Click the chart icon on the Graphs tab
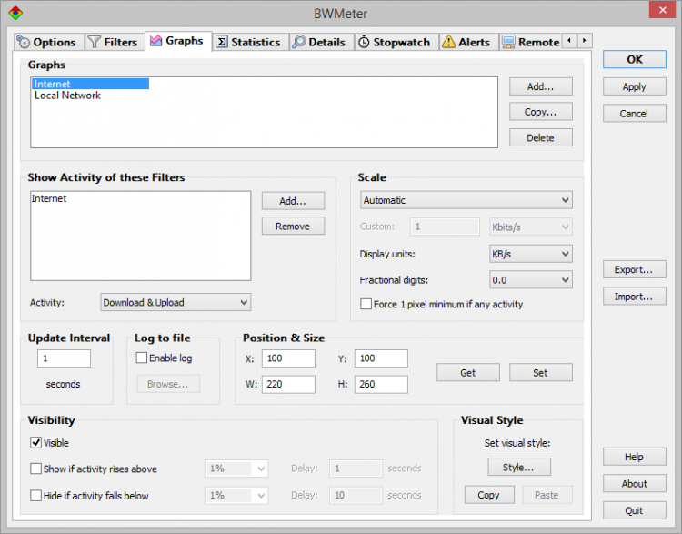This screenshot has height=534, width=682. 155,40
